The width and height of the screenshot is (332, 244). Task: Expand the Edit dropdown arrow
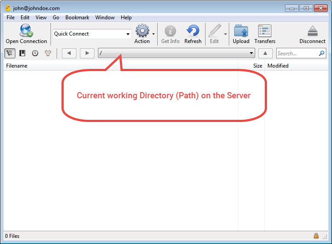[225, 34]
